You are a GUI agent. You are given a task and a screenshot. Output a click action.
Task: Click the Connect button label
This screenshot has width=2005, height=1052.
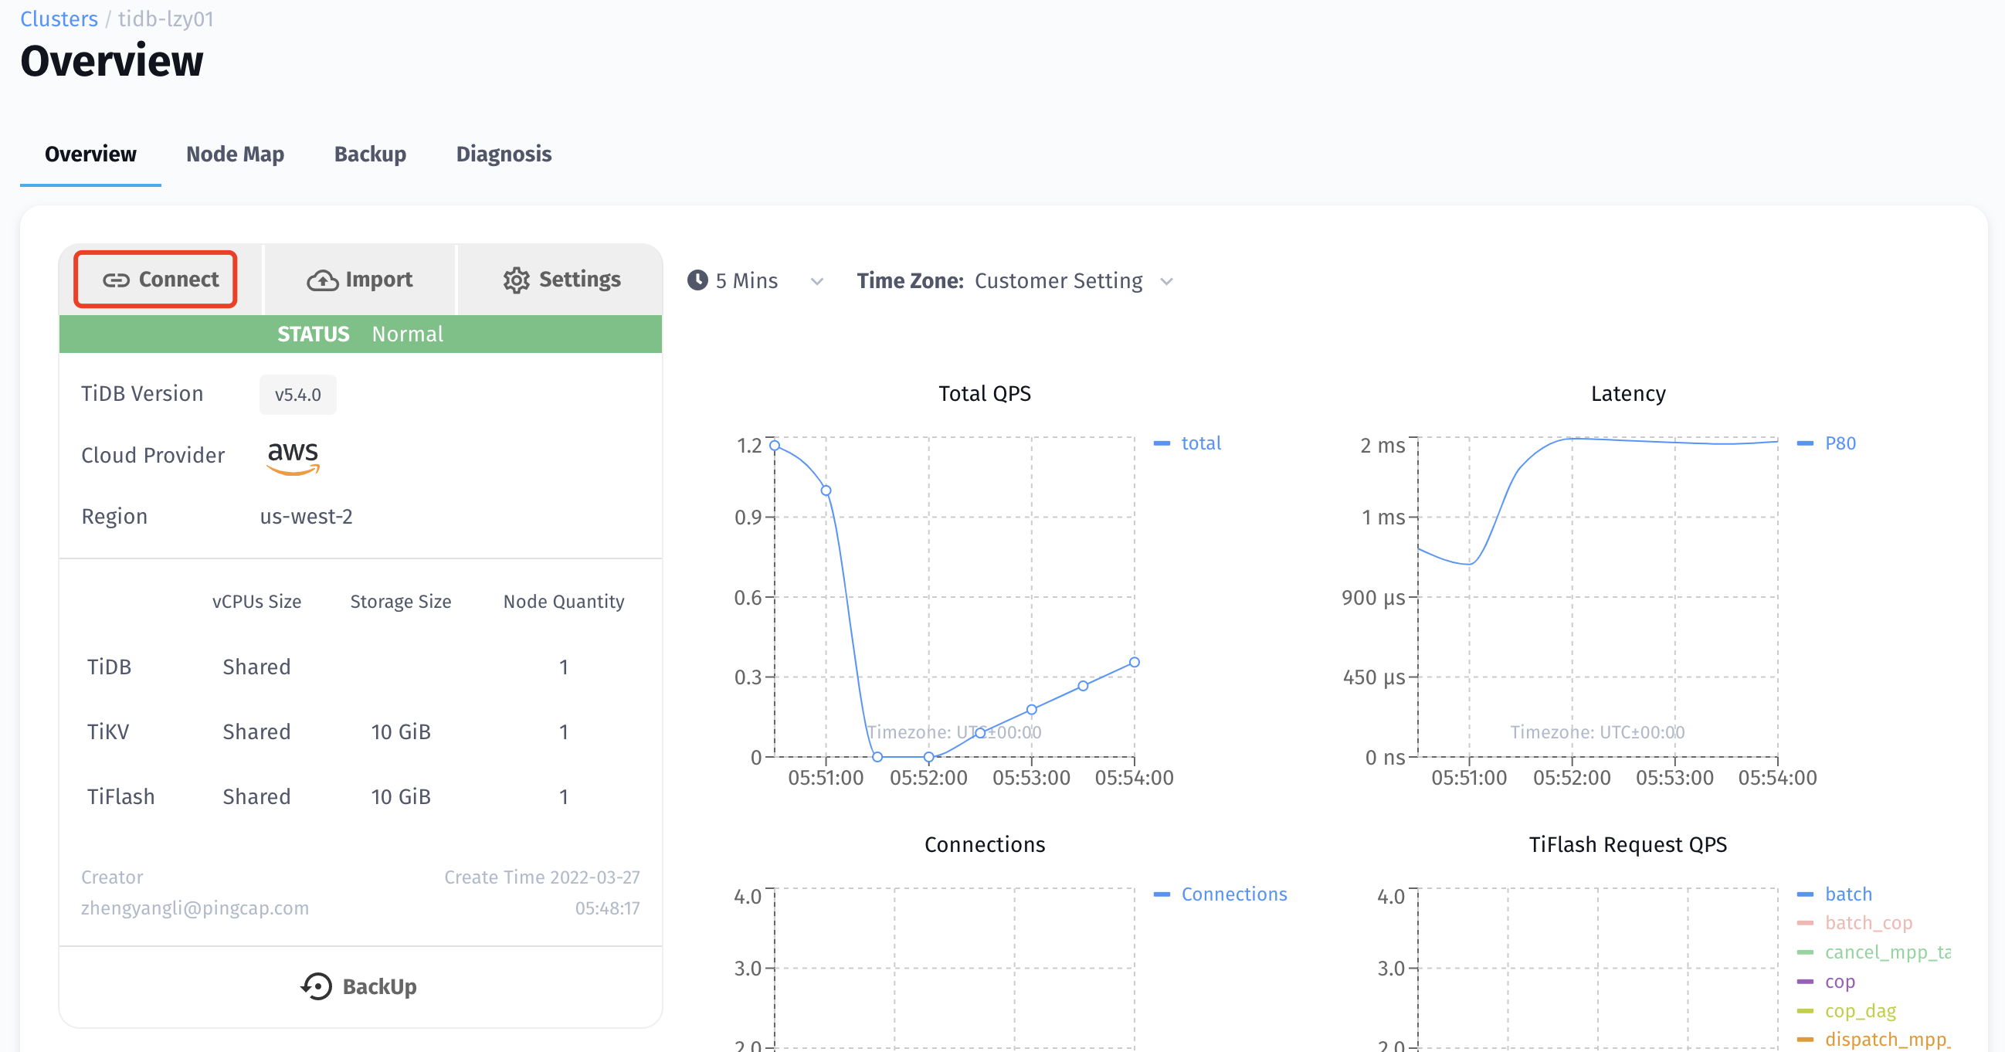coord(178,280)
